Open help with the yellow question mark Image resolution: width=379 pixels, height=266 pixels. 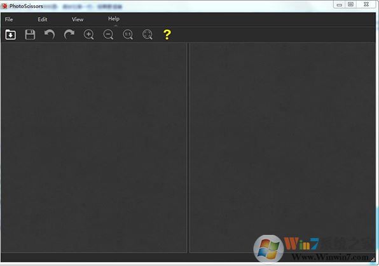(167, 34)
